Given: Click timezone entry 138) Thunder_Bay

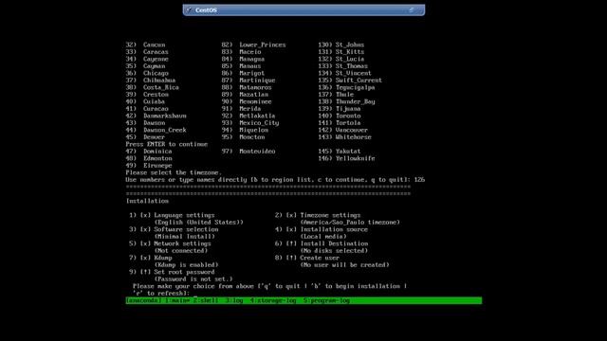Looking at the screenshot, I should 346,101.
